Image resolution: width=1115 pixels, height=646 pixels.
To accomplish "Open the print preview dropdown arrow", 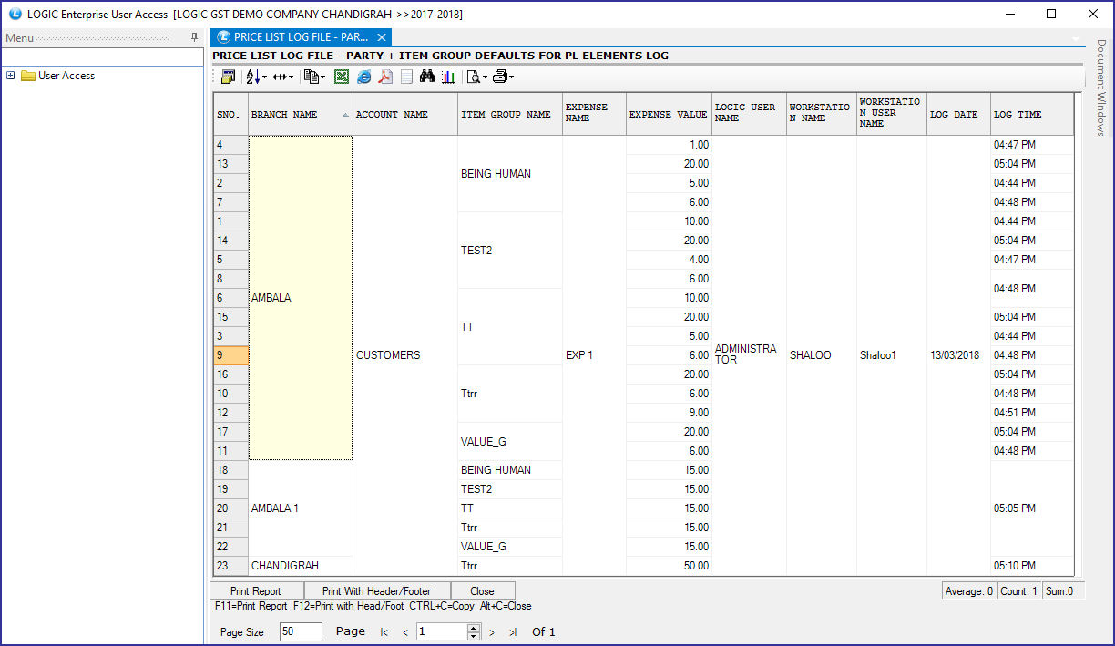I will 485,77.
